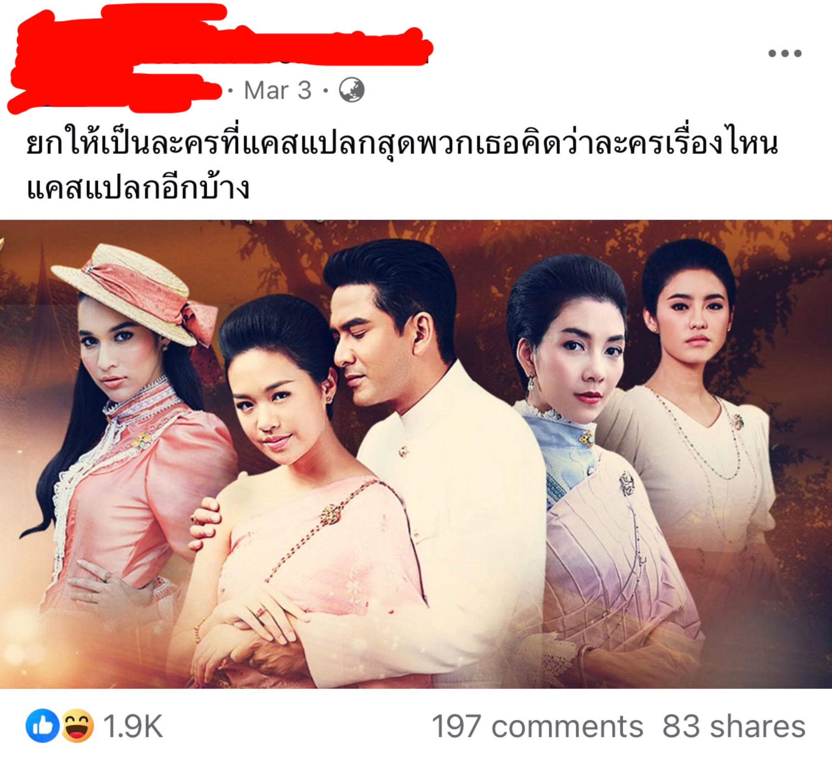Open the Mar 3 post timestamp
The height and width of the screenshot is (767, 832).
click(277, 90)
